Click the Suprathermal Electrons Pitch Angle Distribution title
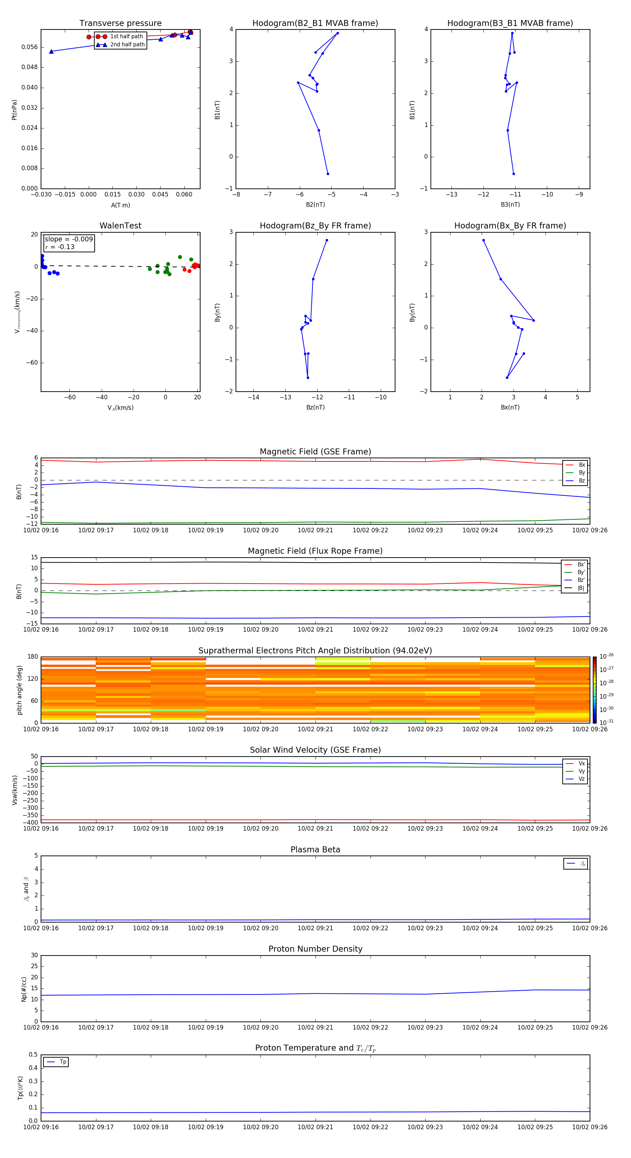 315,651
